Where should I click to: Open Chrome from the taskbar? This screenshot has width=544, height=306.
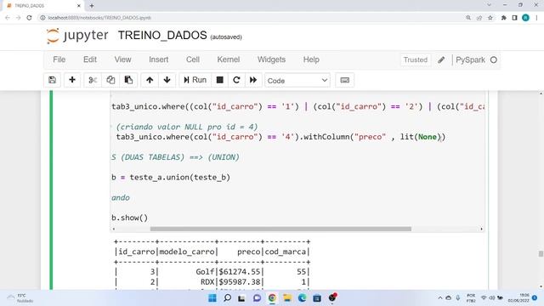272,298
